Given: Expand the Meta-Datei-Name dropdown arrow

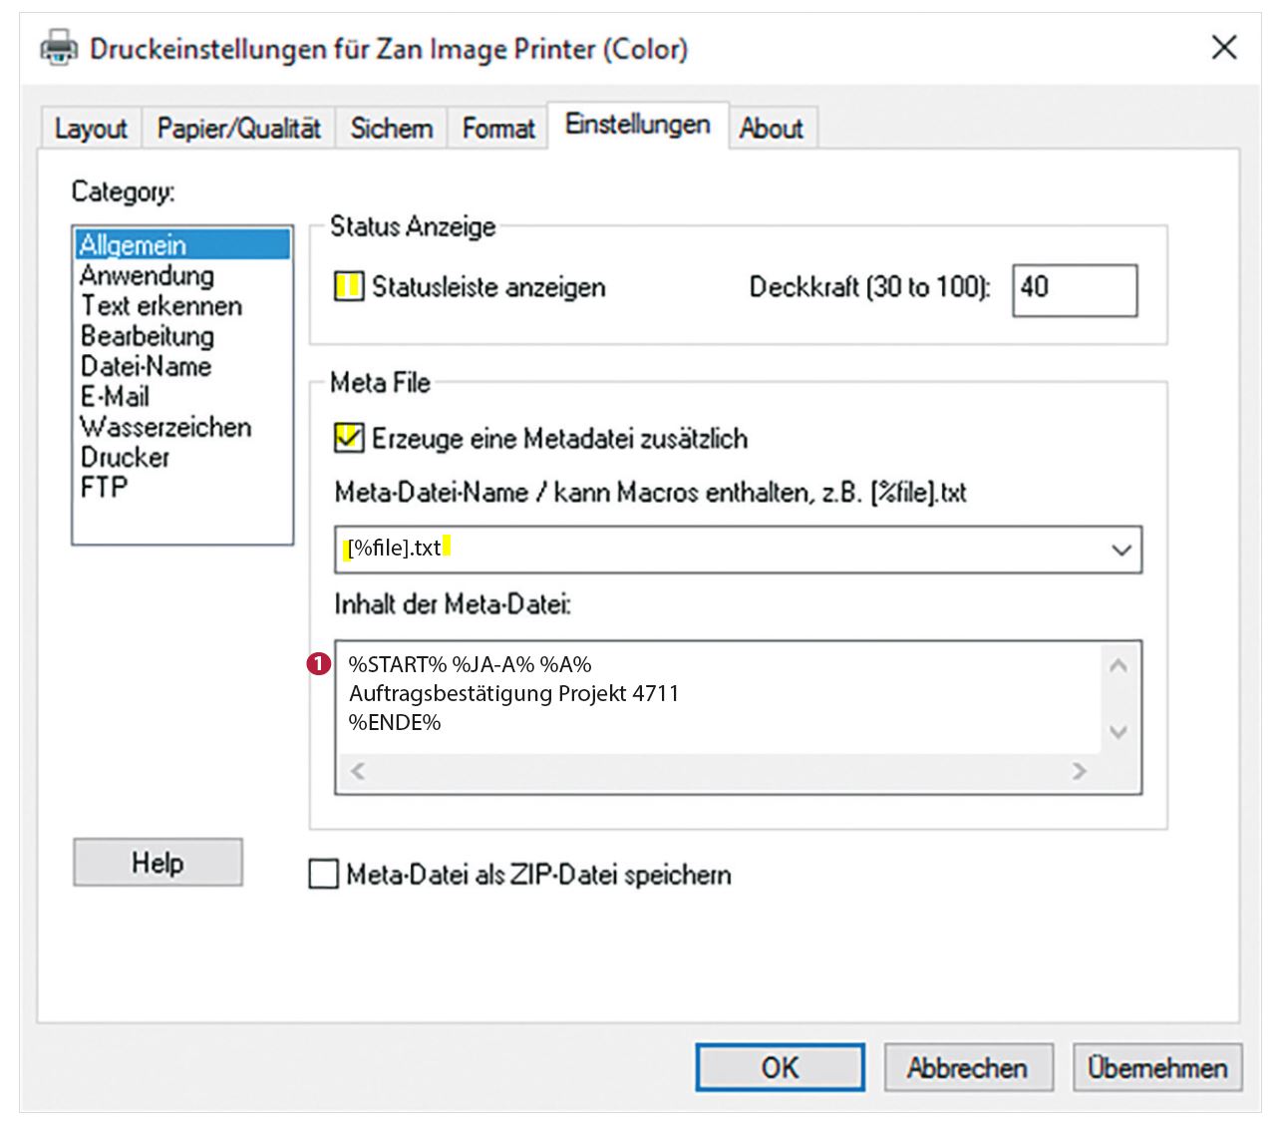Looking at the screenshot, I should [1121, 550].
